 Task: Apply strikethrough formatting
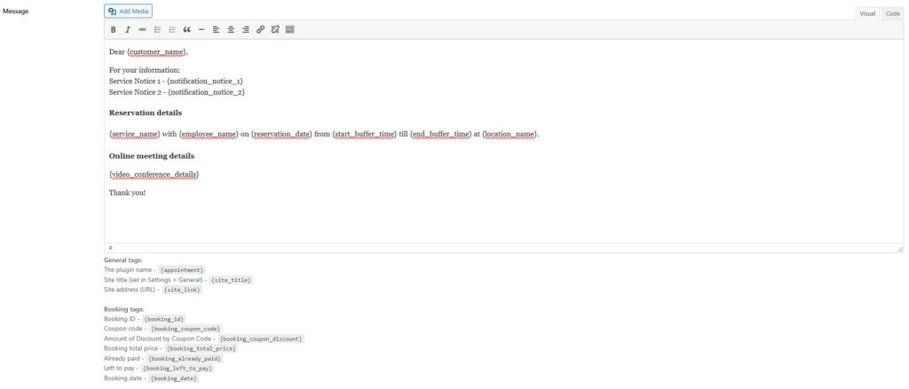pyautogui.click(x=142, y=29)
